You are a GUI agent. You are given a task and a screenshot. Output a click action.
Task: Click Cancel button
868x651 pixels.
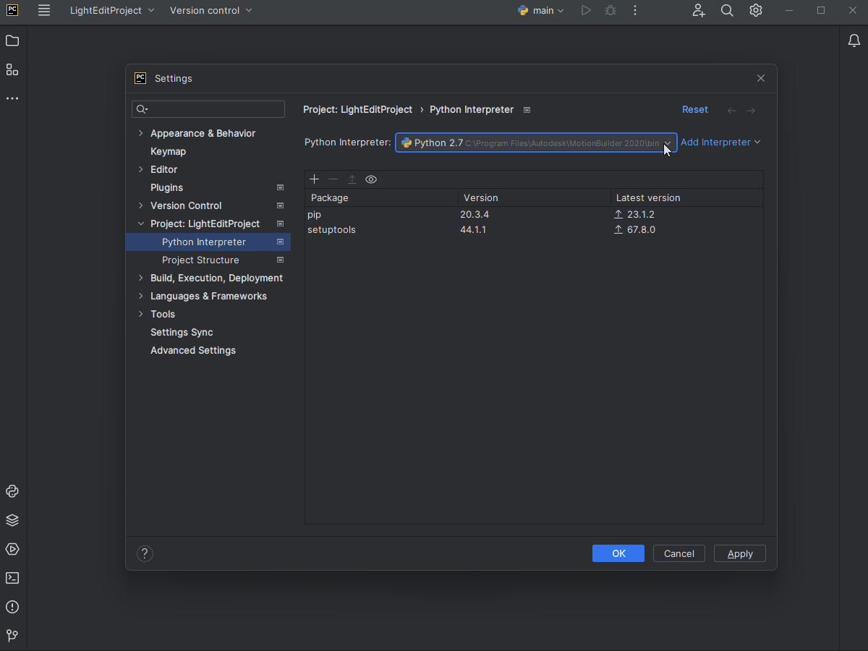click(679, 553)
